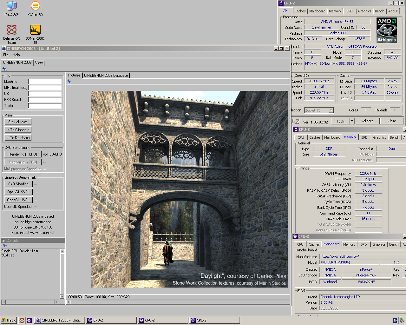Click the Close button in CPU-Z
The height and width of the screenshot is (325, 406).
click(392, 121)
